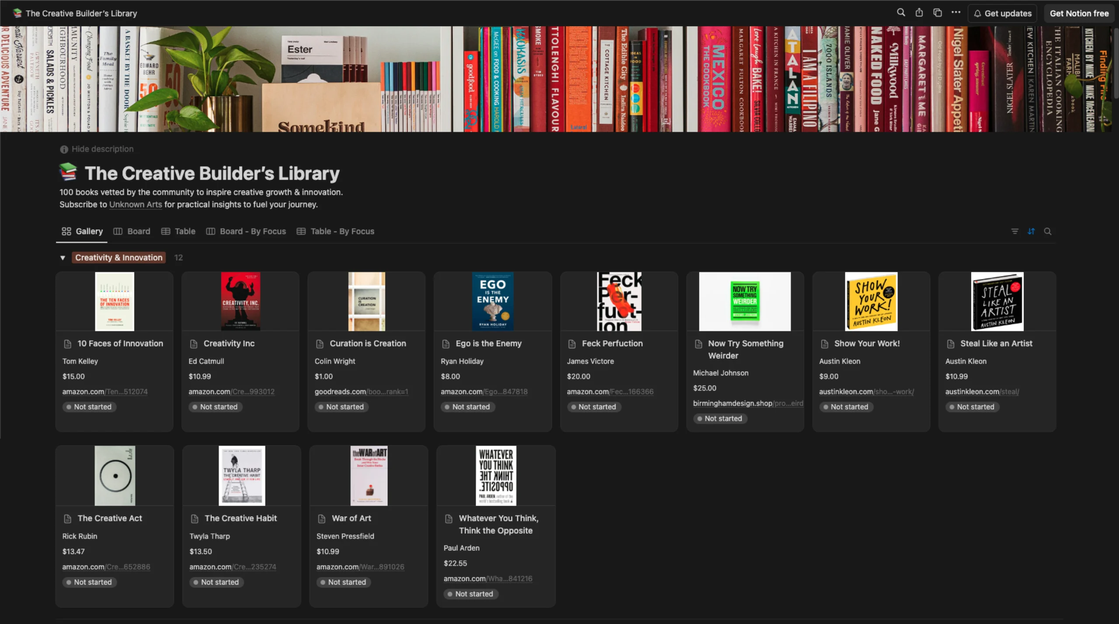Viewport: 1119px width, 624px height.
Task: Click the page icon for Curation is Creation
Action: (320, 344)
